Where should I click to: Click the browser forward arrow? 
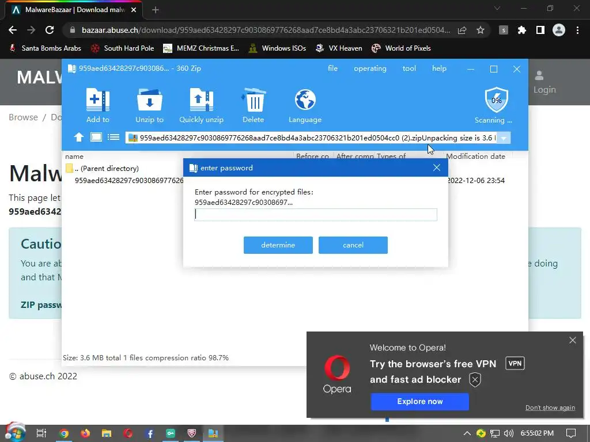pos(31,30)
